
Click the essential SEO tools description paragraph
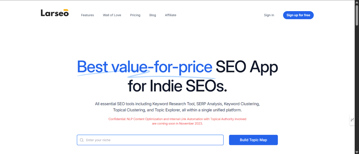(x=177, y=107)
